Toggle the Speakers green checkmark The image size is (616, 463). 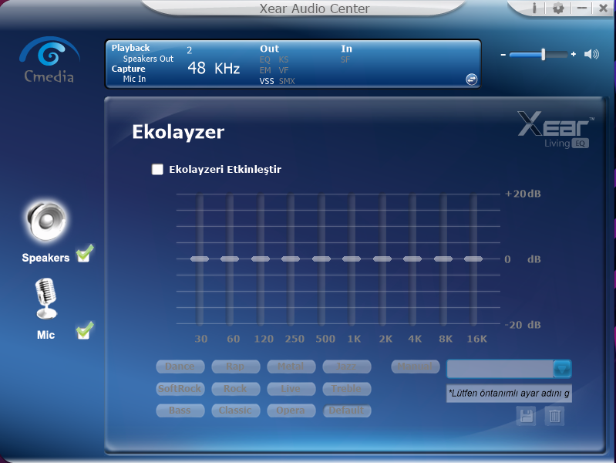coord(85,253)
